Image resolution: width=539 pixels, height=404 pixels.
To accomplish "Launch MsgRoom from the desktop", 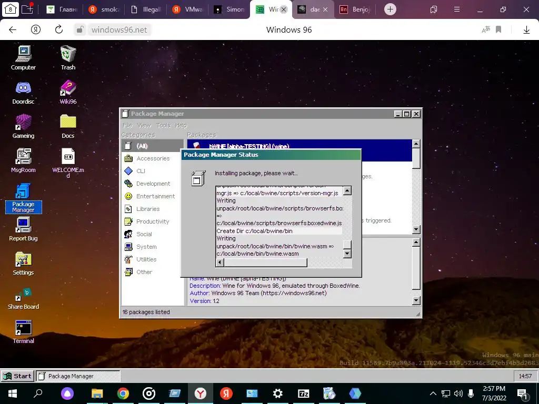I will (23, 160).
